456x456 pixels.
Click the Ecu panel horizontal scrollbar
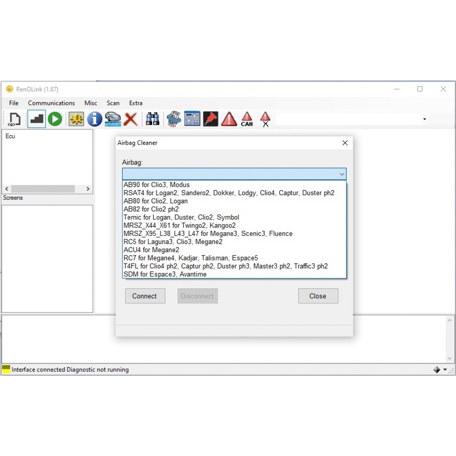43,189
